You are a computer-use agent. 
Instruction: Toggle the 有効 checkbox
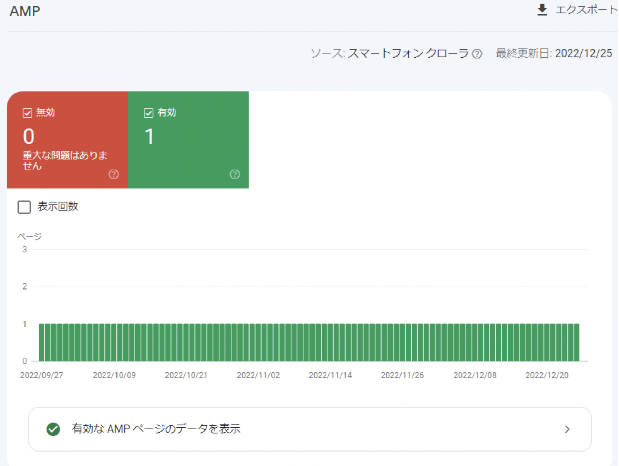149,113
